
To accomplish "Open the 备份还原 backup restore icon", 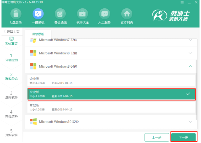I will coord(60,14).
